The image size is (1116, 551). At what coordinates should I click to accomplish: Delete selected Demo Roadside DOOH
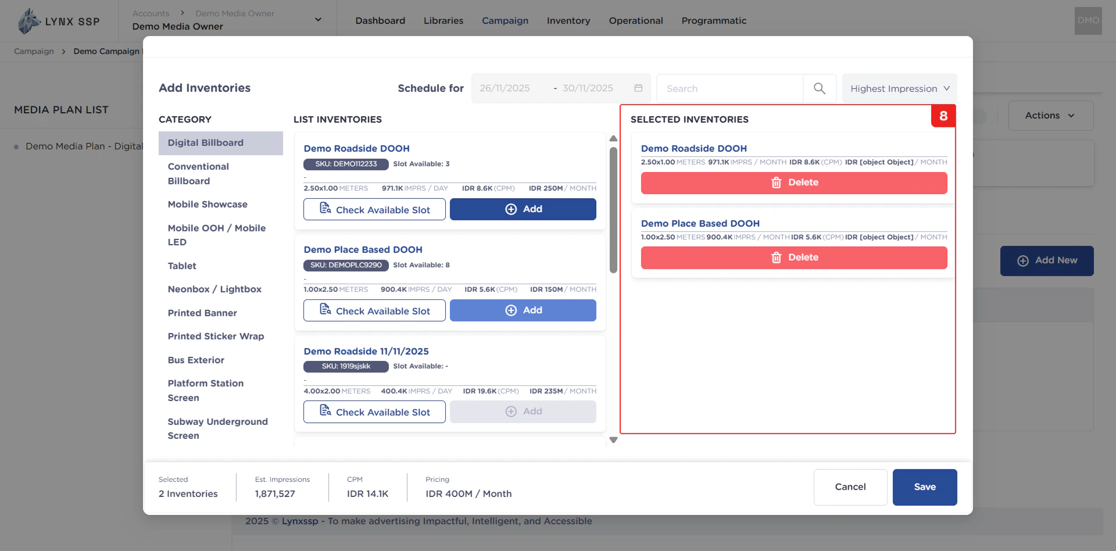[794, 183]
